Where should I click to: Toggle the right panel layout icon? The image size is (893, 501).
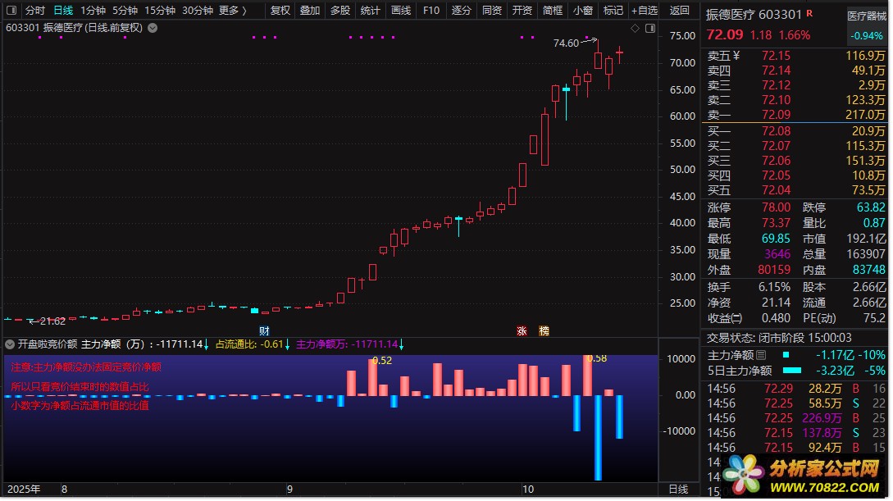tap(649, 28)
